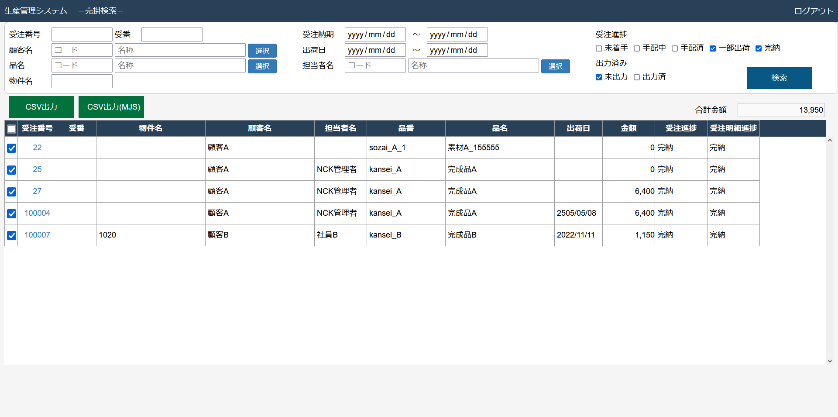Open order number 22 link
Image resolution: width=838 pixels, height=417 pixels.
tap(37, 148)
